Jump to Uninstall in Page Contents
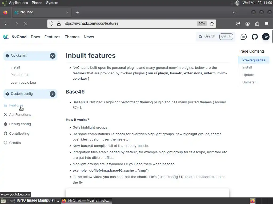The width and height of the screenshot is (273, 204). pyautogui.click(x=249, y=82)
